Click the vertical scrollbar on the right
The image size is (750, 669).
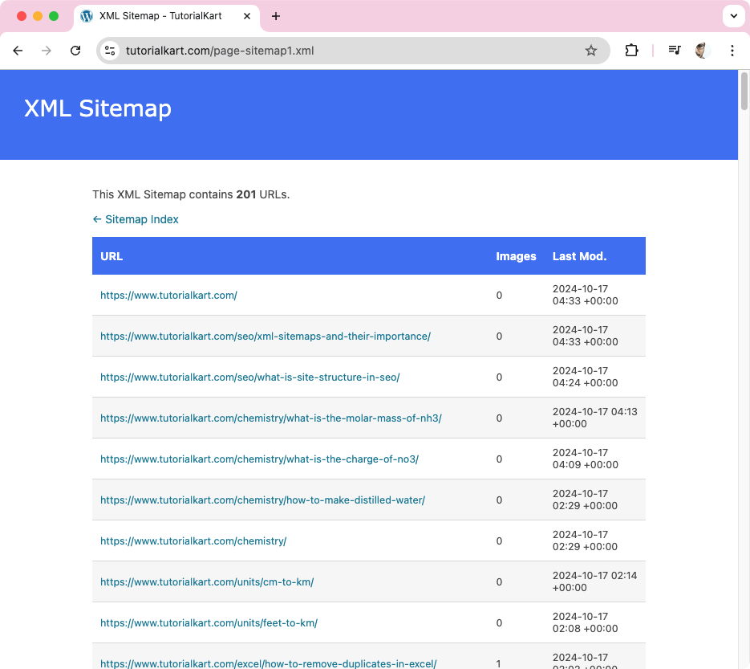tap(744, 92)
